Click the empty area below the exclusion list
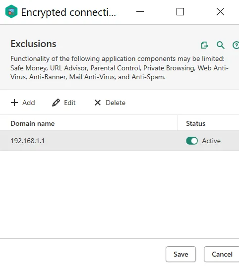This screenshot has height=268, width=239. coord(119,194)
